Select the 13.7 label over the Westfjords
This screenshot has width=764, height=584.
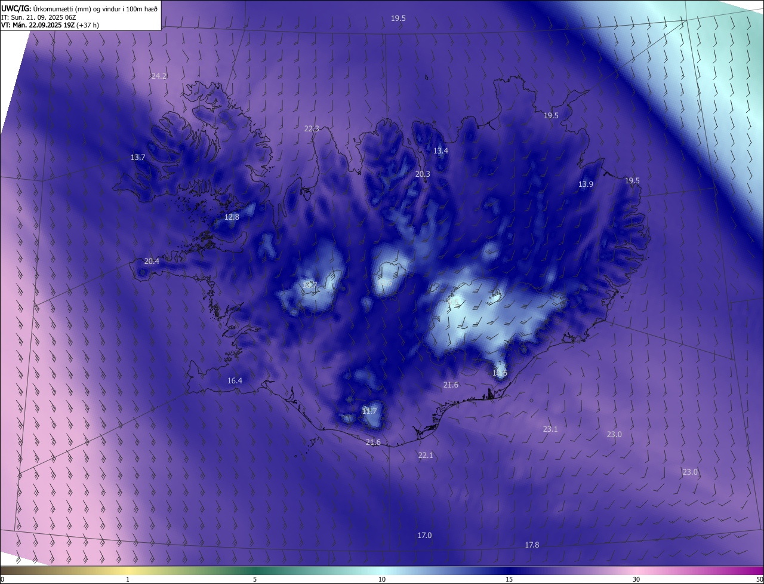[x=138, y=158]
